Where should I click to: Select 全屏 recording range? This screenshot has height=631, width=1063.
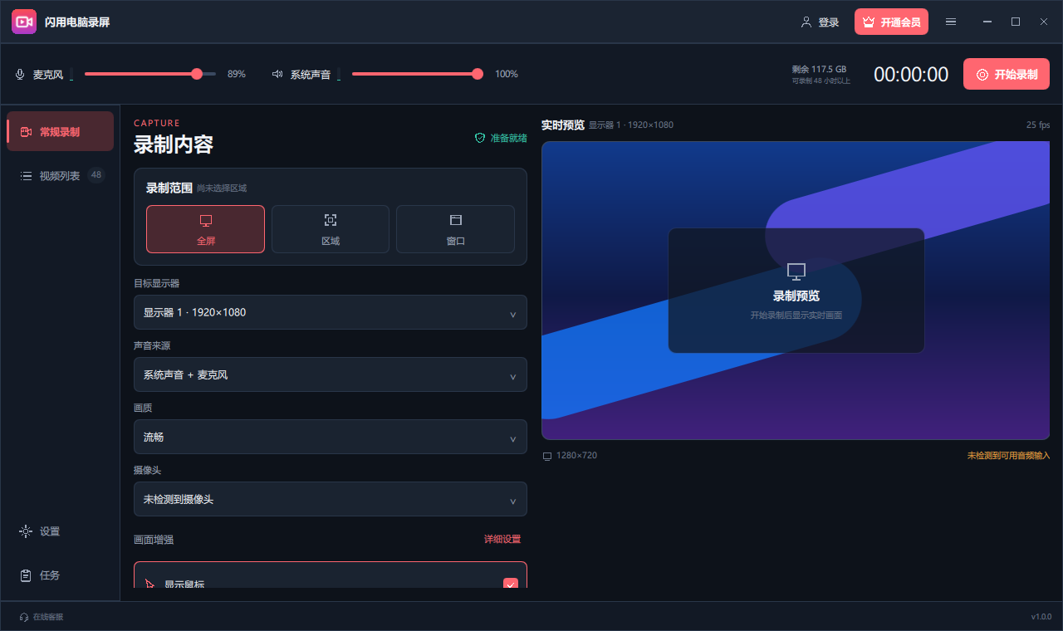(205, 229)
